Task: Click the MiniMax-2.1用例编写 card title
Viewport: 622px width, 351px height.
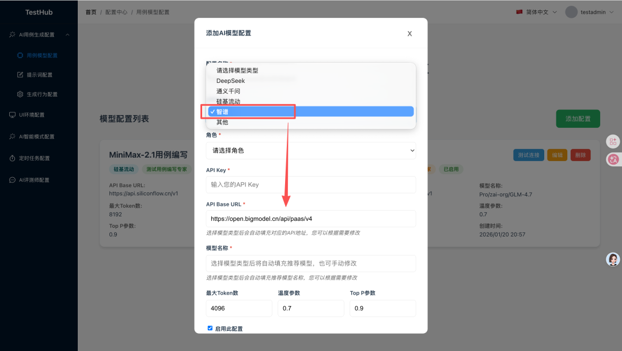Action: point(149,155)
